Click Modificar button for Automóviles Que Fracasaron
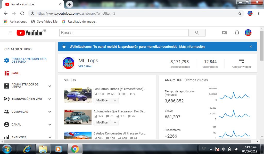264x154 pixels. click(x=102, y=122)
